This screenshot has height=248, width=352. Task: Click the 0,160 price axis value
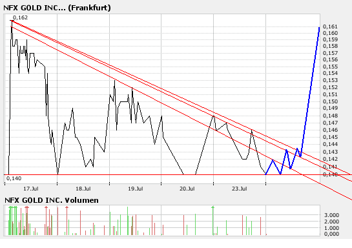click(x=330, y=33)
